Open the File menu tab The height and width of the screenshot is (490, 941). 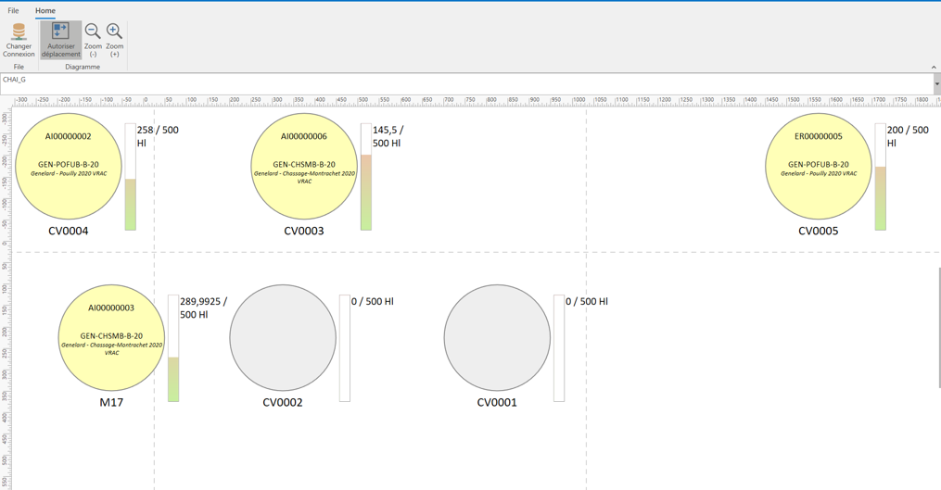tap(13, 11)
